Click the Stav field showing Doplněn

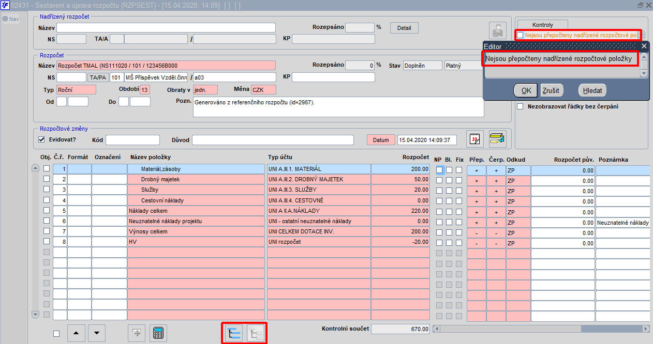pyautogui.click(x=423, y=66)
